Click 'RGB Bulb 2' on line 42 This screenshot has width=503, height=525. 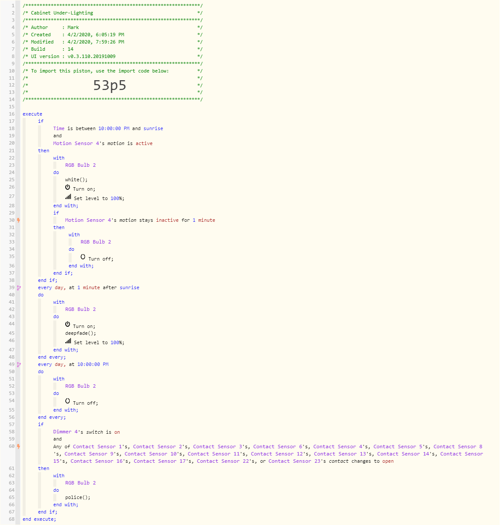[80, 309]
